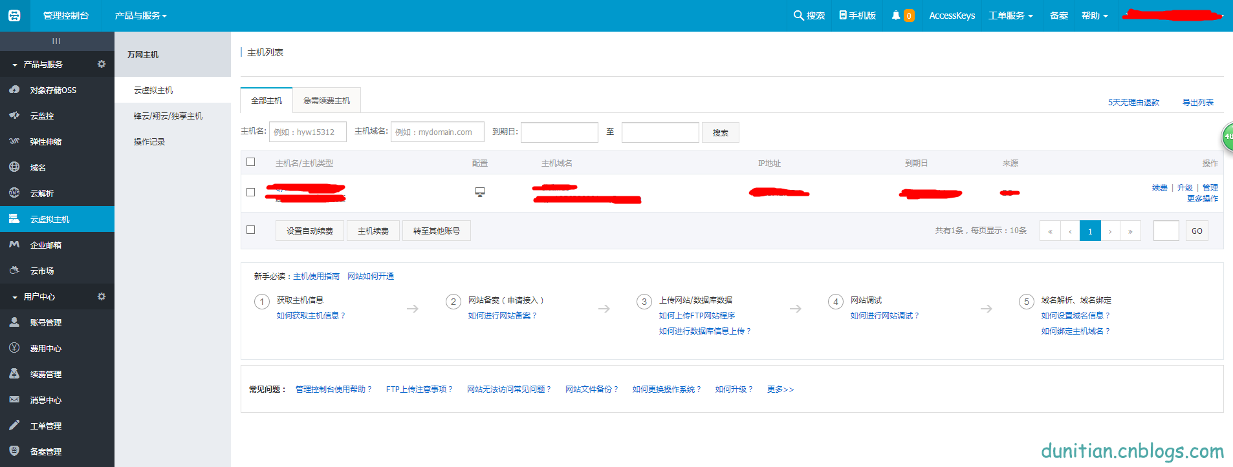This screenshot has width=1233, height=467.
Task: Click the 升级 link in host row
Action: point(1185,187)
